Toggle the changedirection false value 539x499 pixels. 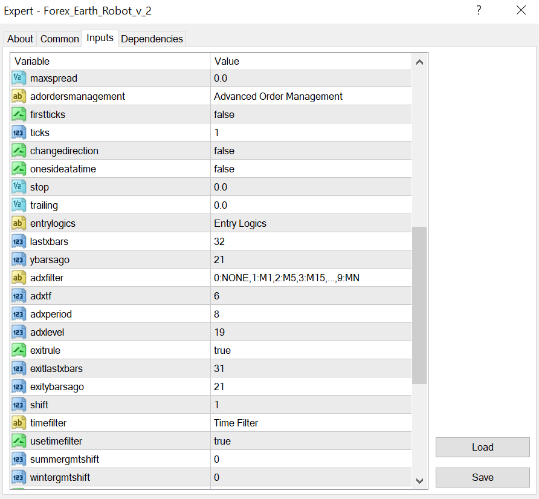pyautogui.click(x=224, y=151)
